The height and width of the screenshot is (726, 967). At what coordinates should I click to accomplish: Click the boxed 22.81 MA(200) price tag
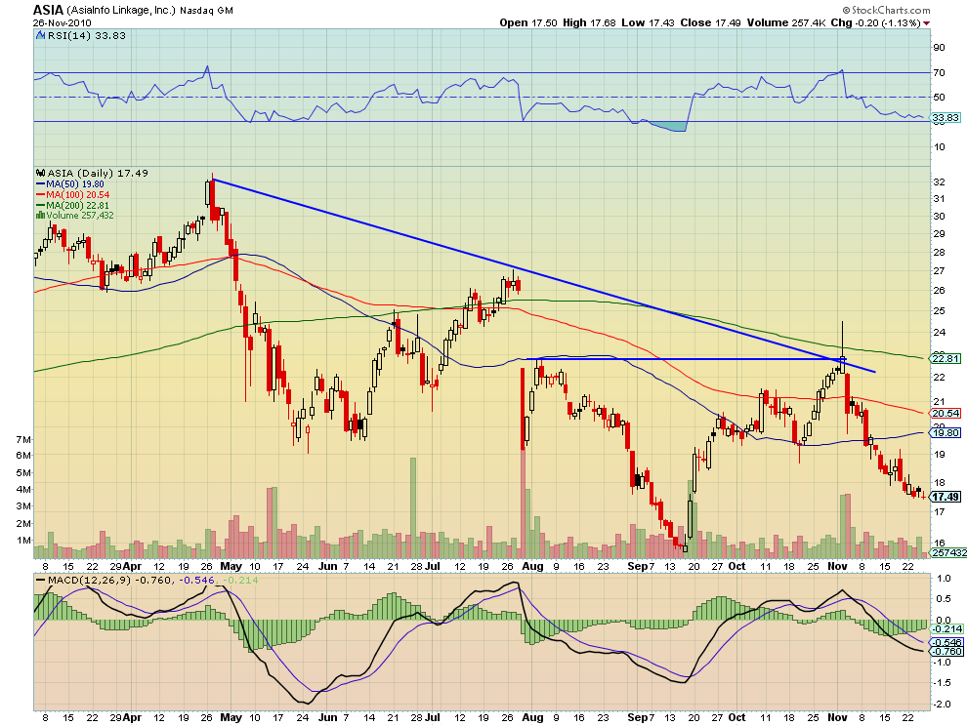[946, 358]
